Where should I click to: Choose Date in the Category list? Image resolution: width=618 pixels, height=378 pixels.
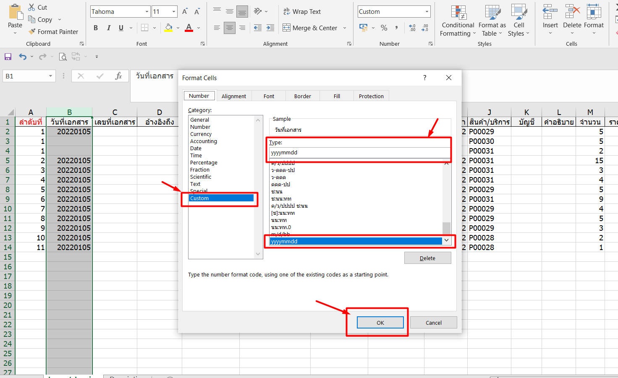(196, 148)
